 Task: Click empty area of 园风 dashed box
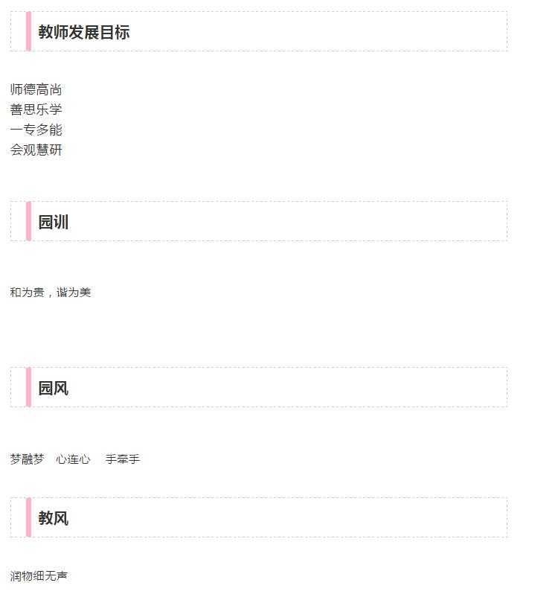click(x=288, y=387)
